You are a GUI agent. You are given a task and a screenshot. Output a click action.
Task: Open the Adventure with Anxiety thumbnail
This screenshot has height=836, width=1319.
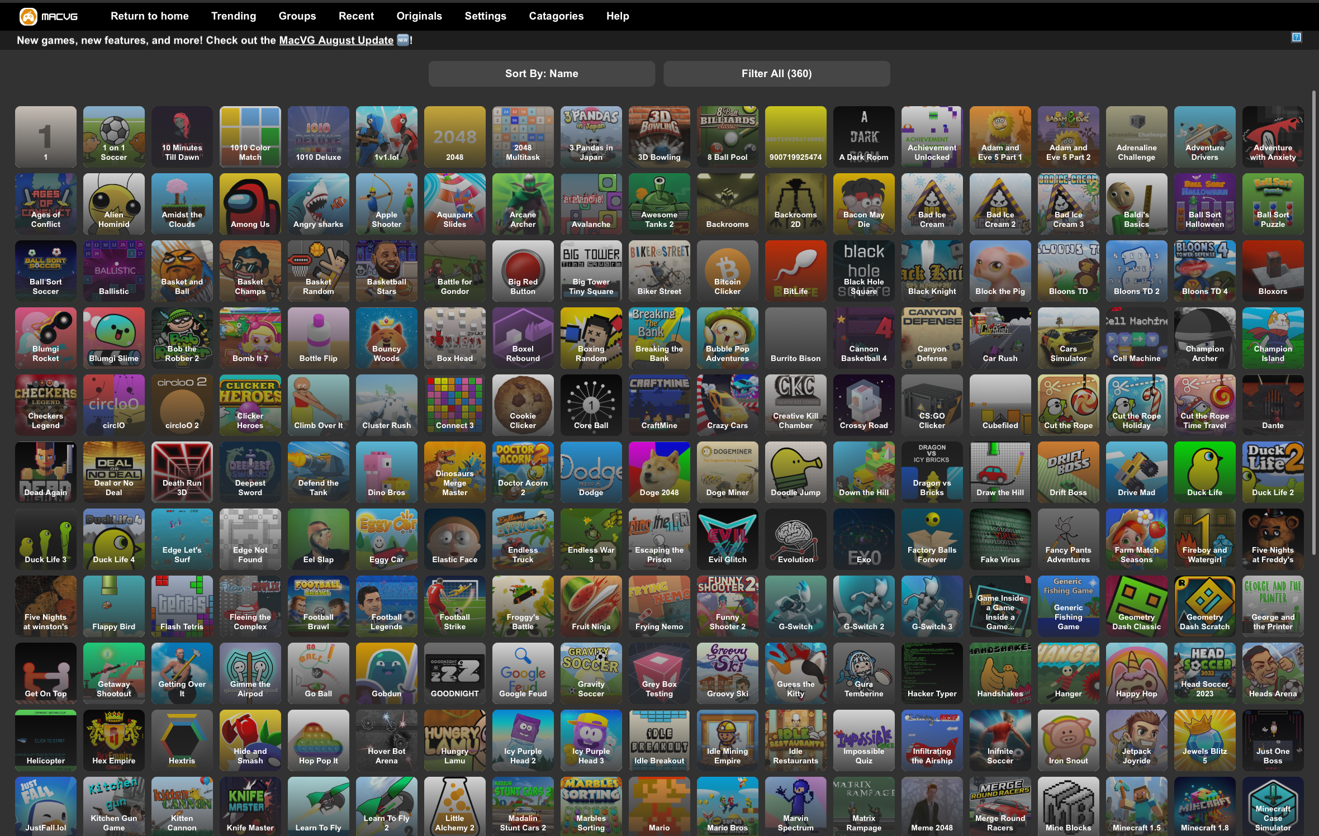1273,137
